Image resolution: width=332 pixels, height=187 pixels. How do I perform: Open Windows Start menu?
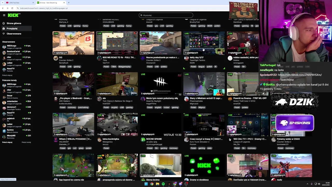[146, 184]
